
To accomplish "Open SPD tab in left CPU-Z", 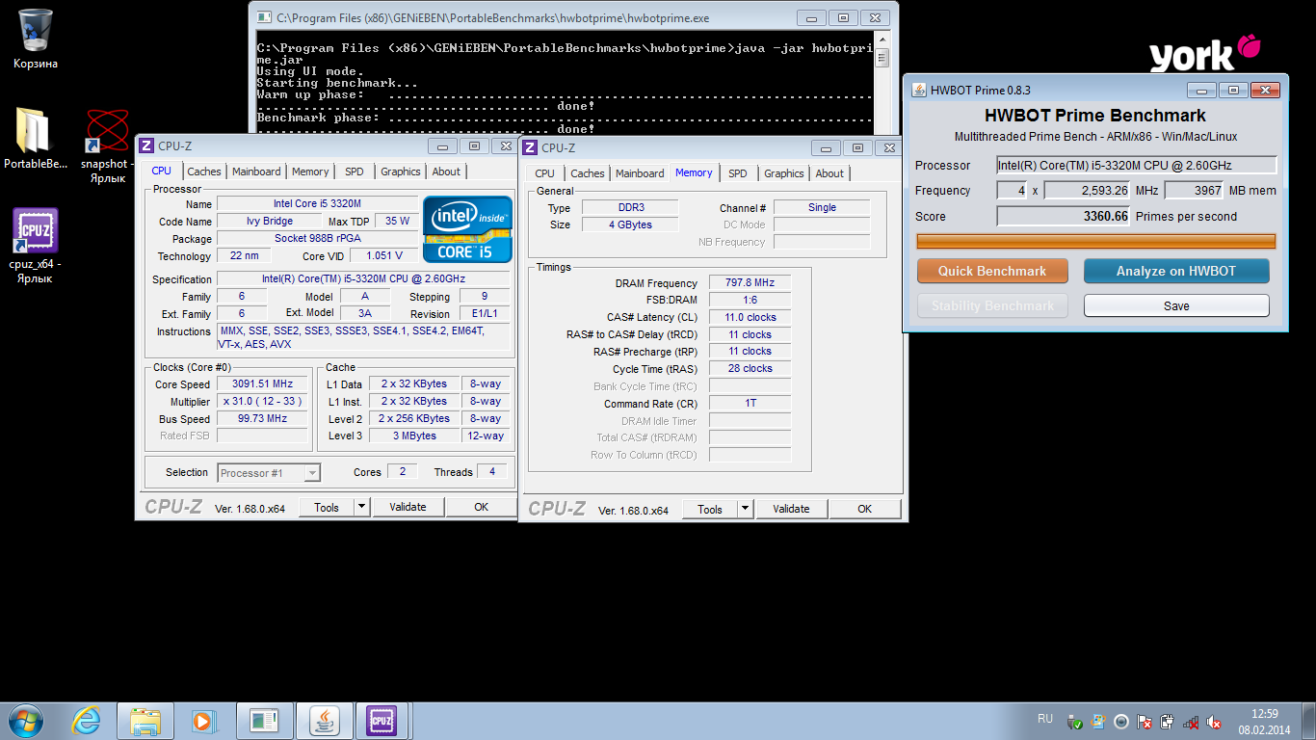I will (x=355, y=172).
